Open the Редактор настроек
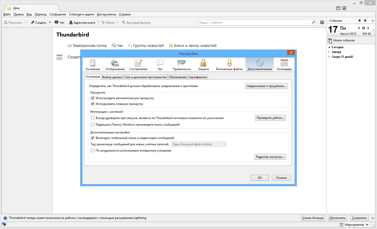 pyautogui.click(x=270, y=157)
